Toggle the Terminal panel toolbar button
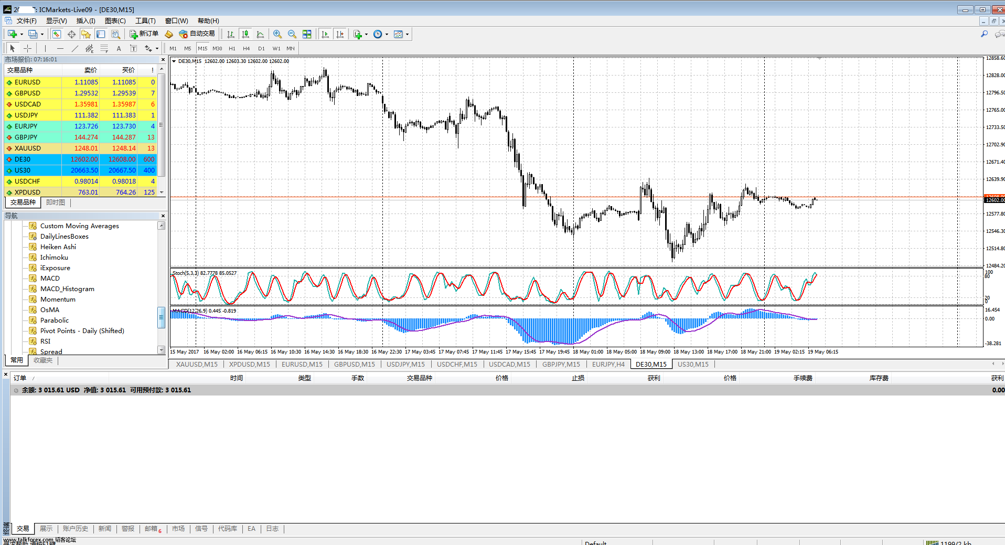Image resolution: width=1005 pixels, height=545 pixels. point(101,34)
